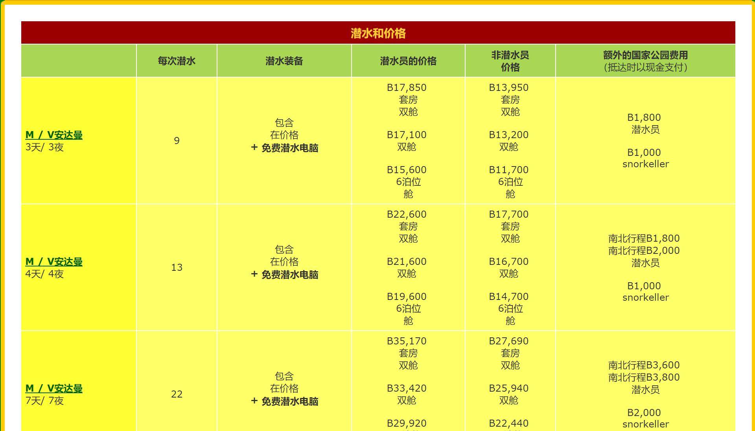The width and height of the screenshot is (755, 431).
Task: Select the non-diver price B11,700
Action: coord(508,170)
